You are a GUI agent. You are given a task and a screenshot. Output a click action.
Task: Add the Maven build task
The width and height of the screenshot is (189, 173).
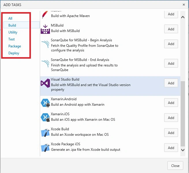click(171, 14)
